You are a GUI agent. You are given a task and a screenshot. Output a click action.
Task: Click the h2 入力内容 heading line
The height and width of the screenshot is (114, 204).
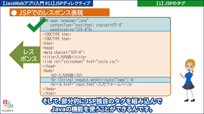(66, 75)
